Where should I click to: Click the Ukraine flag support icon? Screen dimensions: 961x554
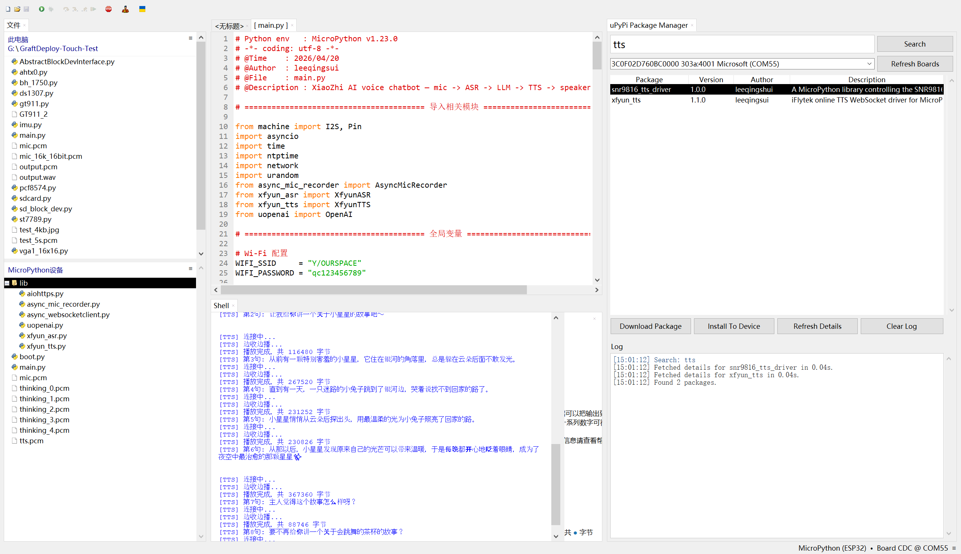pos(142,9)
